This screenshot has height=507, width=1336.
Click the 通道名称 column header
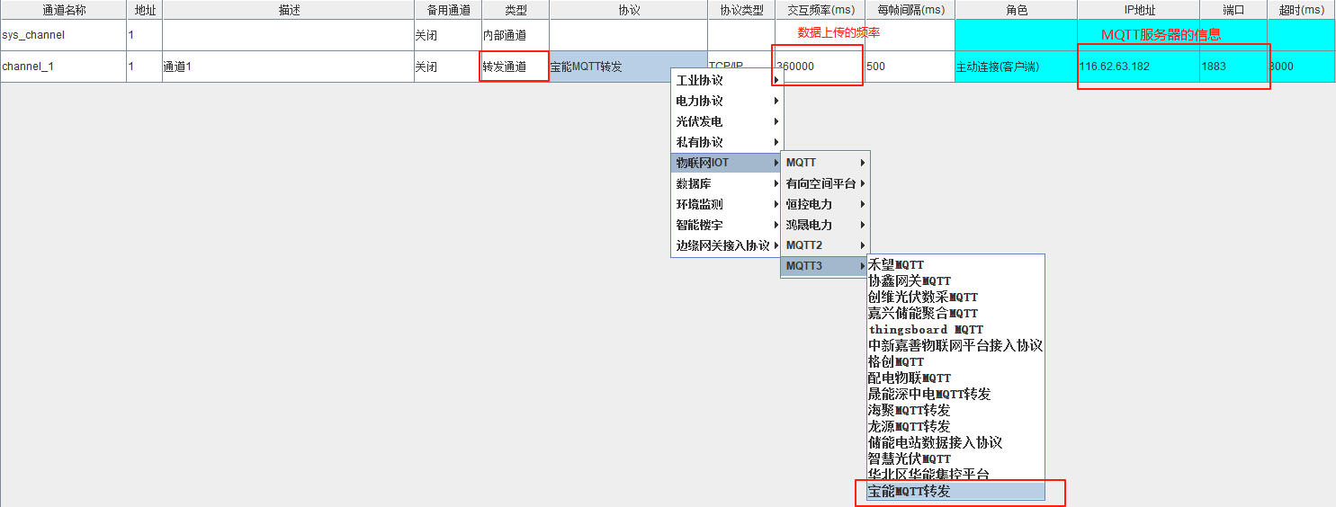point(64,10)
